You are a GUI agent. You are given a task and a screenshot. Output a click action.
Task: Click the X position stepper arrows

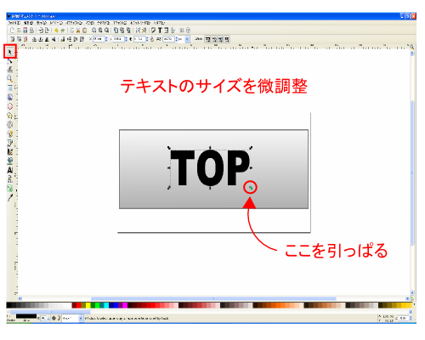point(106,39)
